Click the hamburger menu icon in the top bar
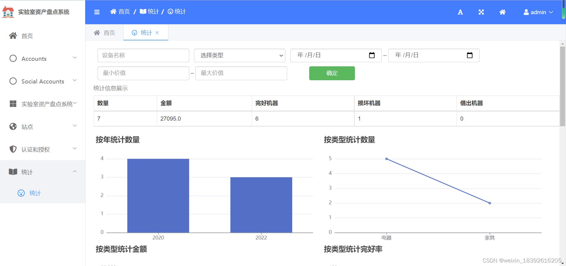The image size is (566, 266). click(x=97, y=12)
